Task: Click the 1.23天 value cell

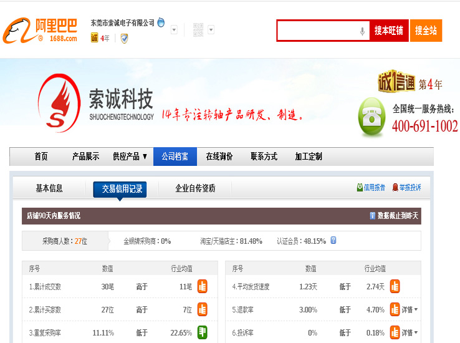Action: (x=308, y=287)
